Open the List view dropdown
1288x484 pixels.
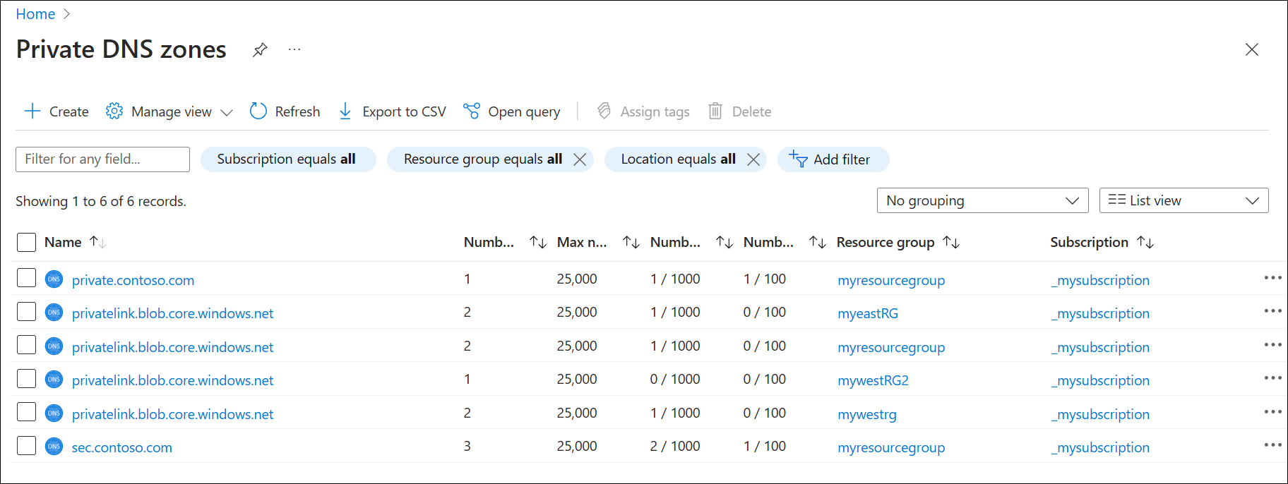click(1183, 200)
